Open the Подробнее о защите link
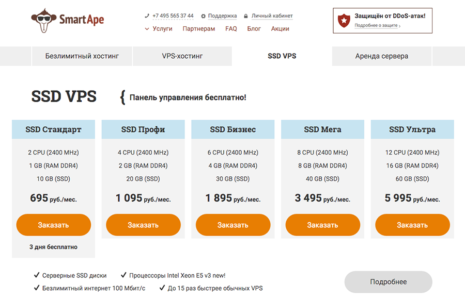The height and width of the screenshot is (300, 465). (x=377, y=25)
